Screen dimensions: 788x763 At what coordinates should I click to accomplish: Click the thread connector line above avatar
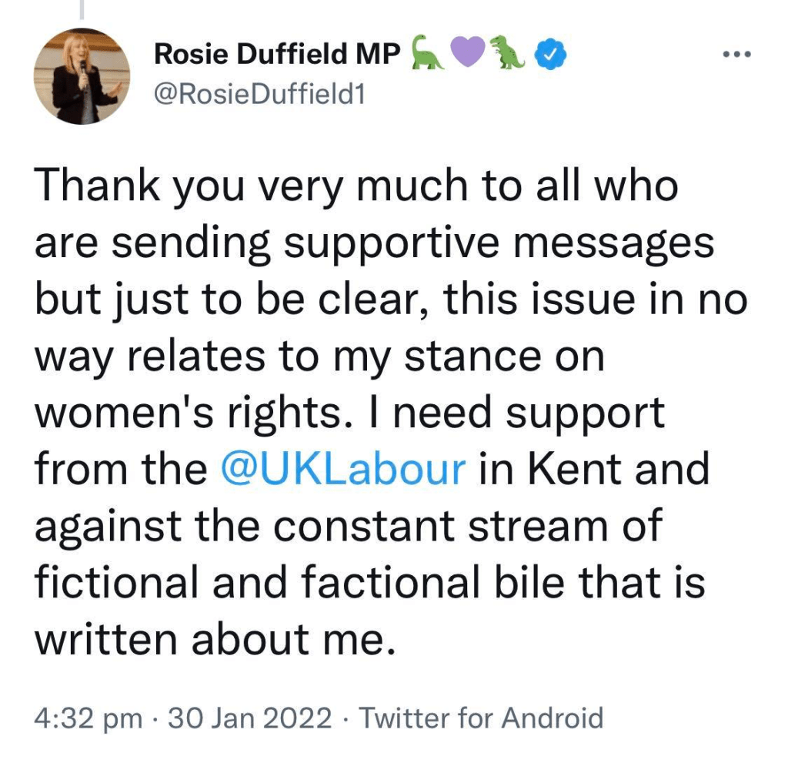click(82, 9)
